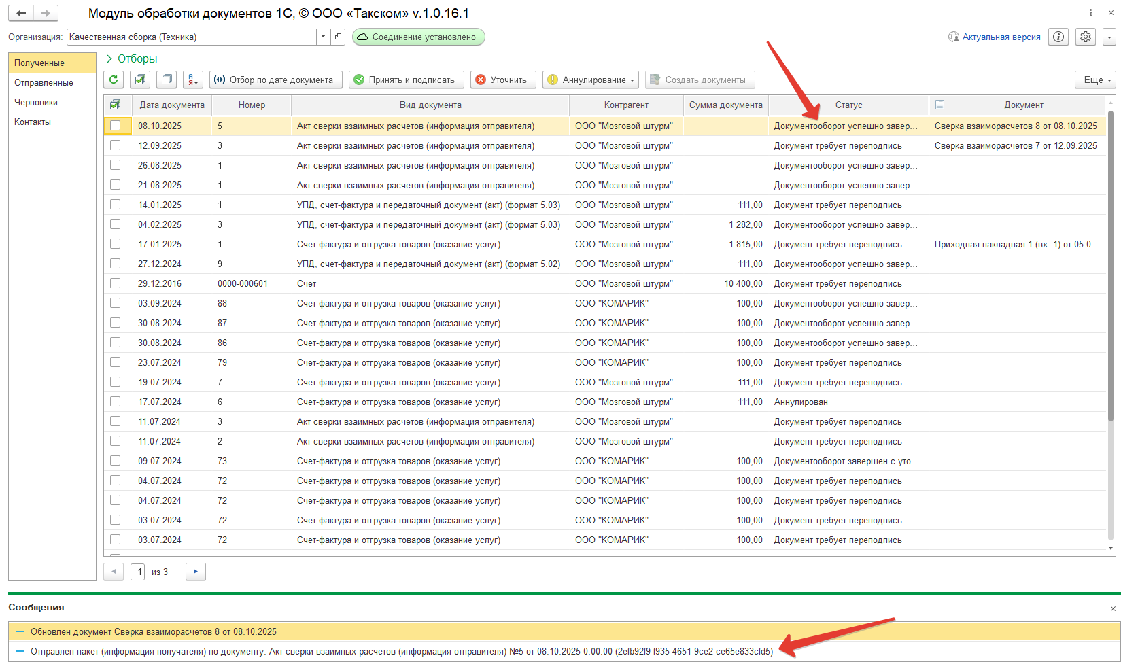
Task: Select the checkbox of the 17.07.2024 annulled row
Action: click(x=116, y=402)
